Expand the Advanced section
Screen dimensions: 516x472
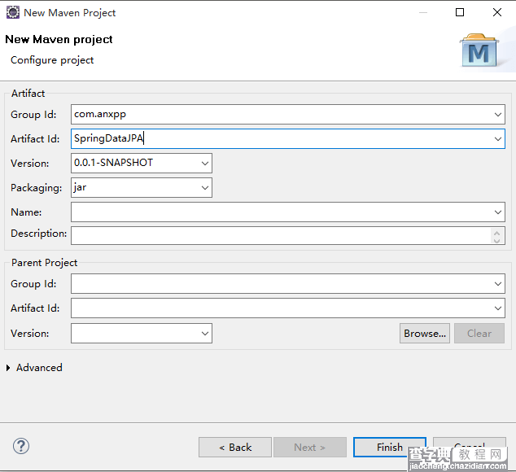tap(8, 368)
